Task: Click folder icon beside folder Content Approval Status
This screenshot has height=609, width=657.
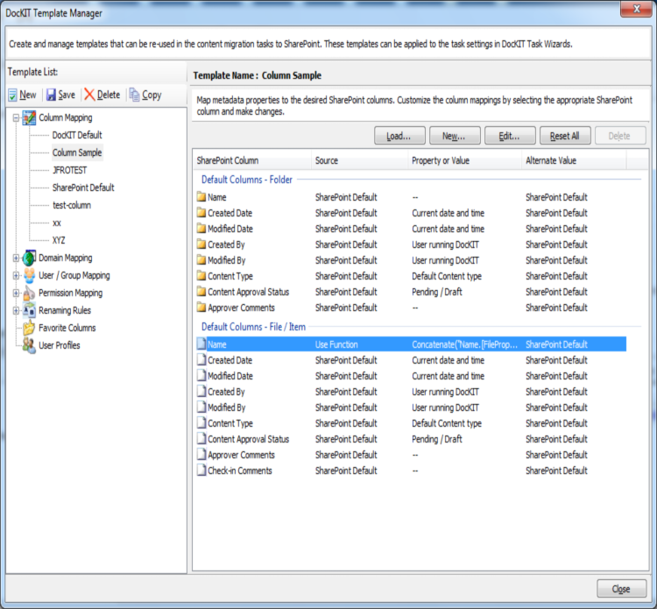Action: tap(201, 292)
